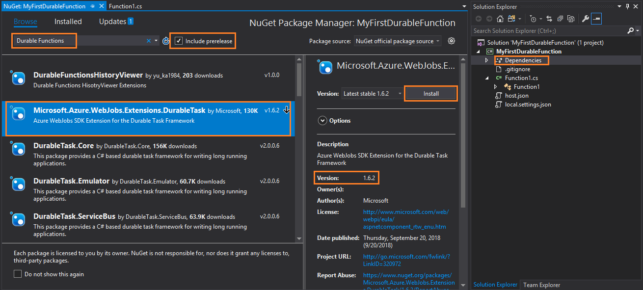This screenshot has height=290, width=643.
Task: Switch to the Updates tab
Action: pyautogui.click(x=116, y=22)
